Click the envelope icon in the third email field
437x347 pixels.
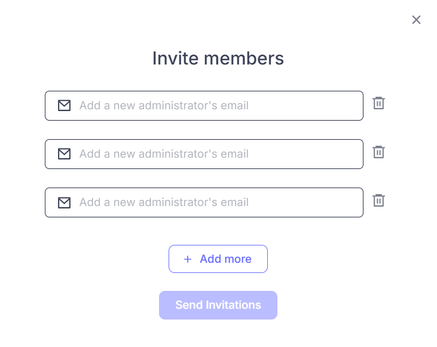tap(64, 202)
